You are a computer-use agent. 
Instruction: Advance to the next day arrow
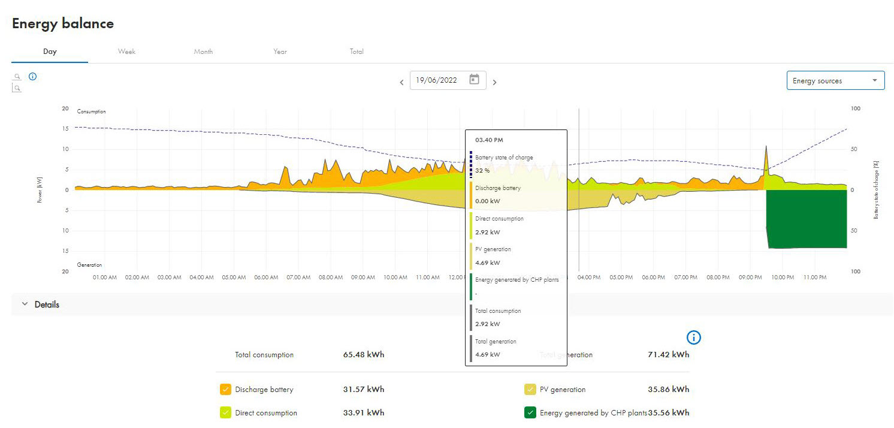pos(494,83)
